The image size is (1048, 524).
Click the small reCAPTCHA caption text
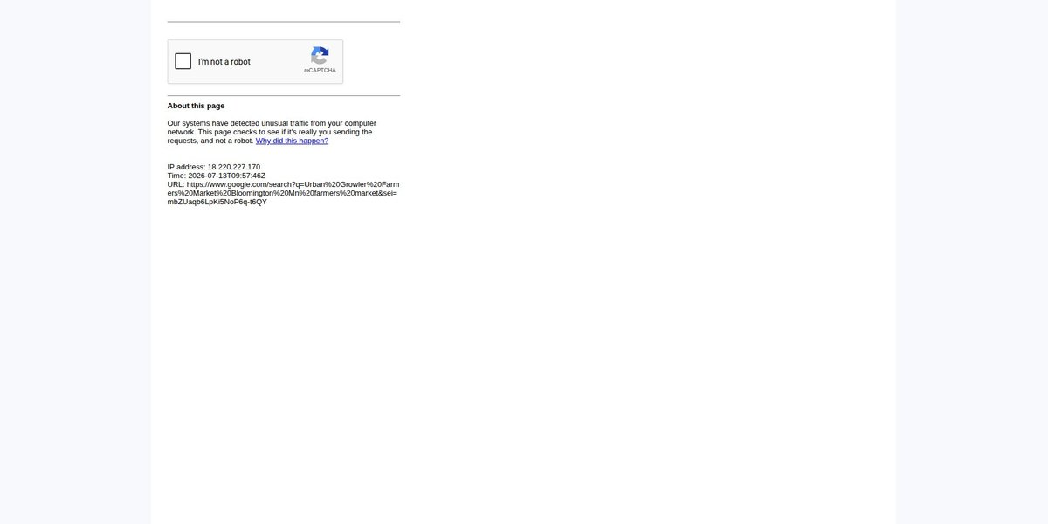click(320, 70)
